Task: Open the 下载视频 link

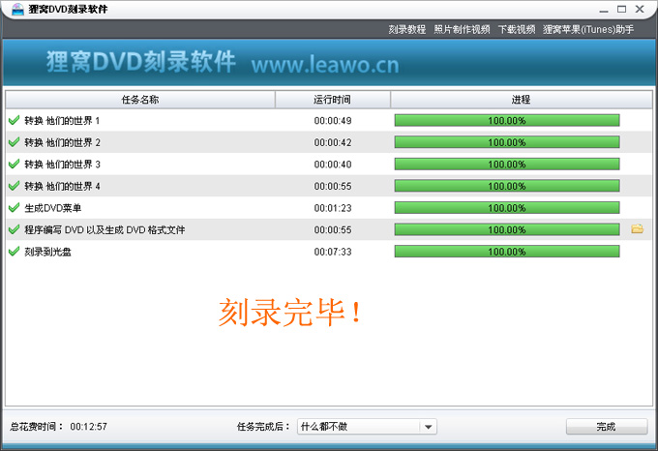Action: point(517,29)
